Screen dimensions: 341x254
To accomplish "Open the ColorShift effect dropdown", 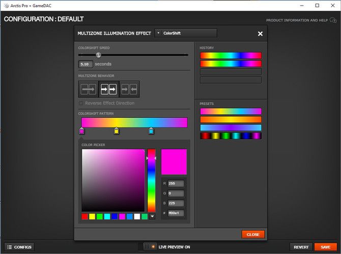I will (x=186, y=33).
